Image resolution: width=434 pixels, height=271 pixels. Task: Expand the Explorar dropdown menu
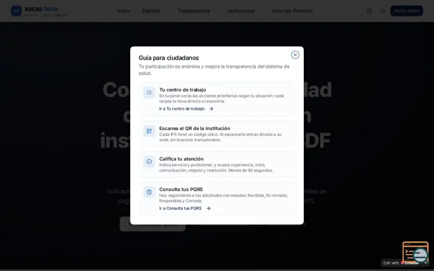(154, 11)
